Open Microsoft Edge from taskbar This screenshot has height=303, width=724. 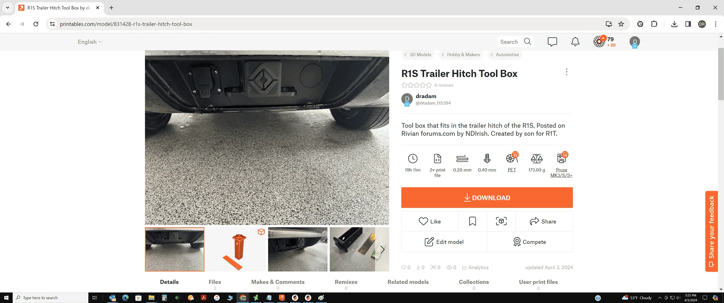pyautogui.click(x=125, y=297)
